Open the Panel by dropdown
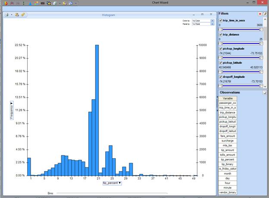The width and height of the screenshot is (269, 198). tap(212, 24)
